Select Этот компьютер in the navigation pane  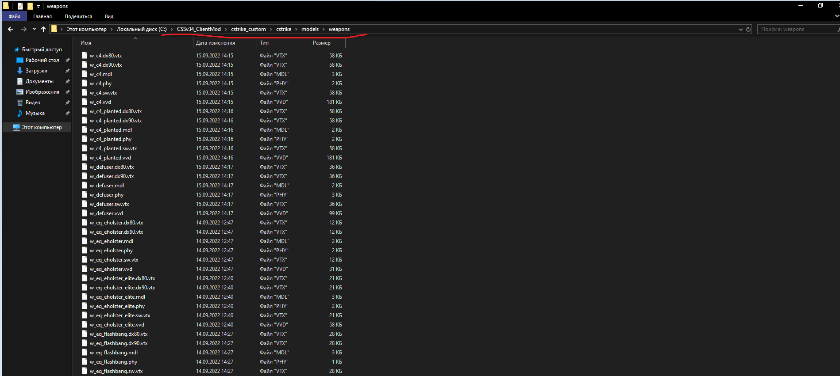point(42,127)
